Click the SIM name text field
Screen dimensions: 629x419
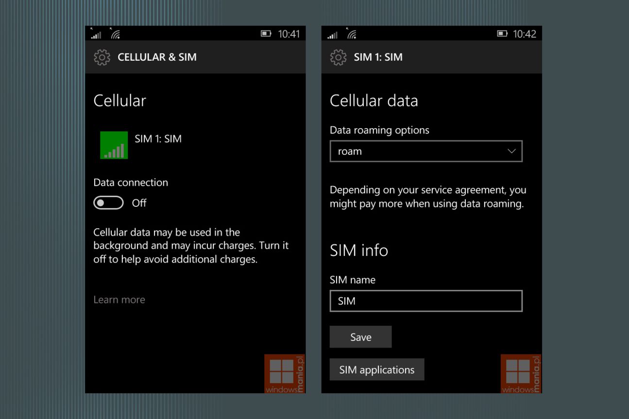(425, 301)
